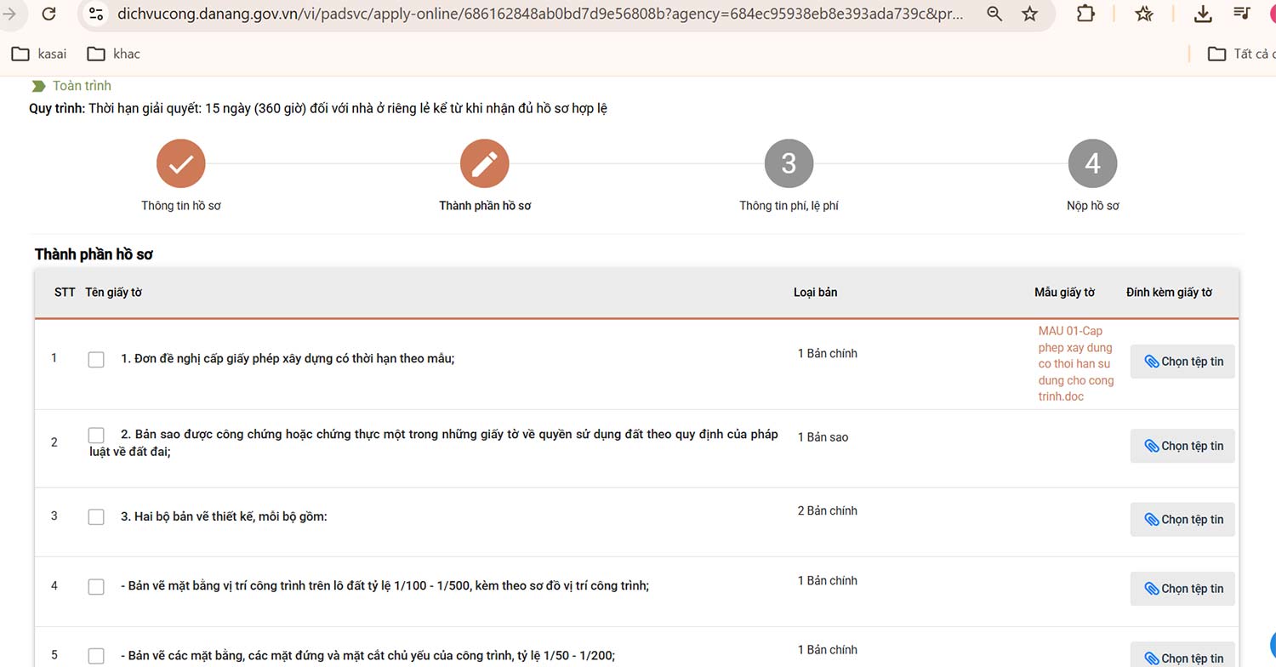Click the site information icon in address bar
Viewport: 1276px width, 667px height.
(x=96, y=14)
